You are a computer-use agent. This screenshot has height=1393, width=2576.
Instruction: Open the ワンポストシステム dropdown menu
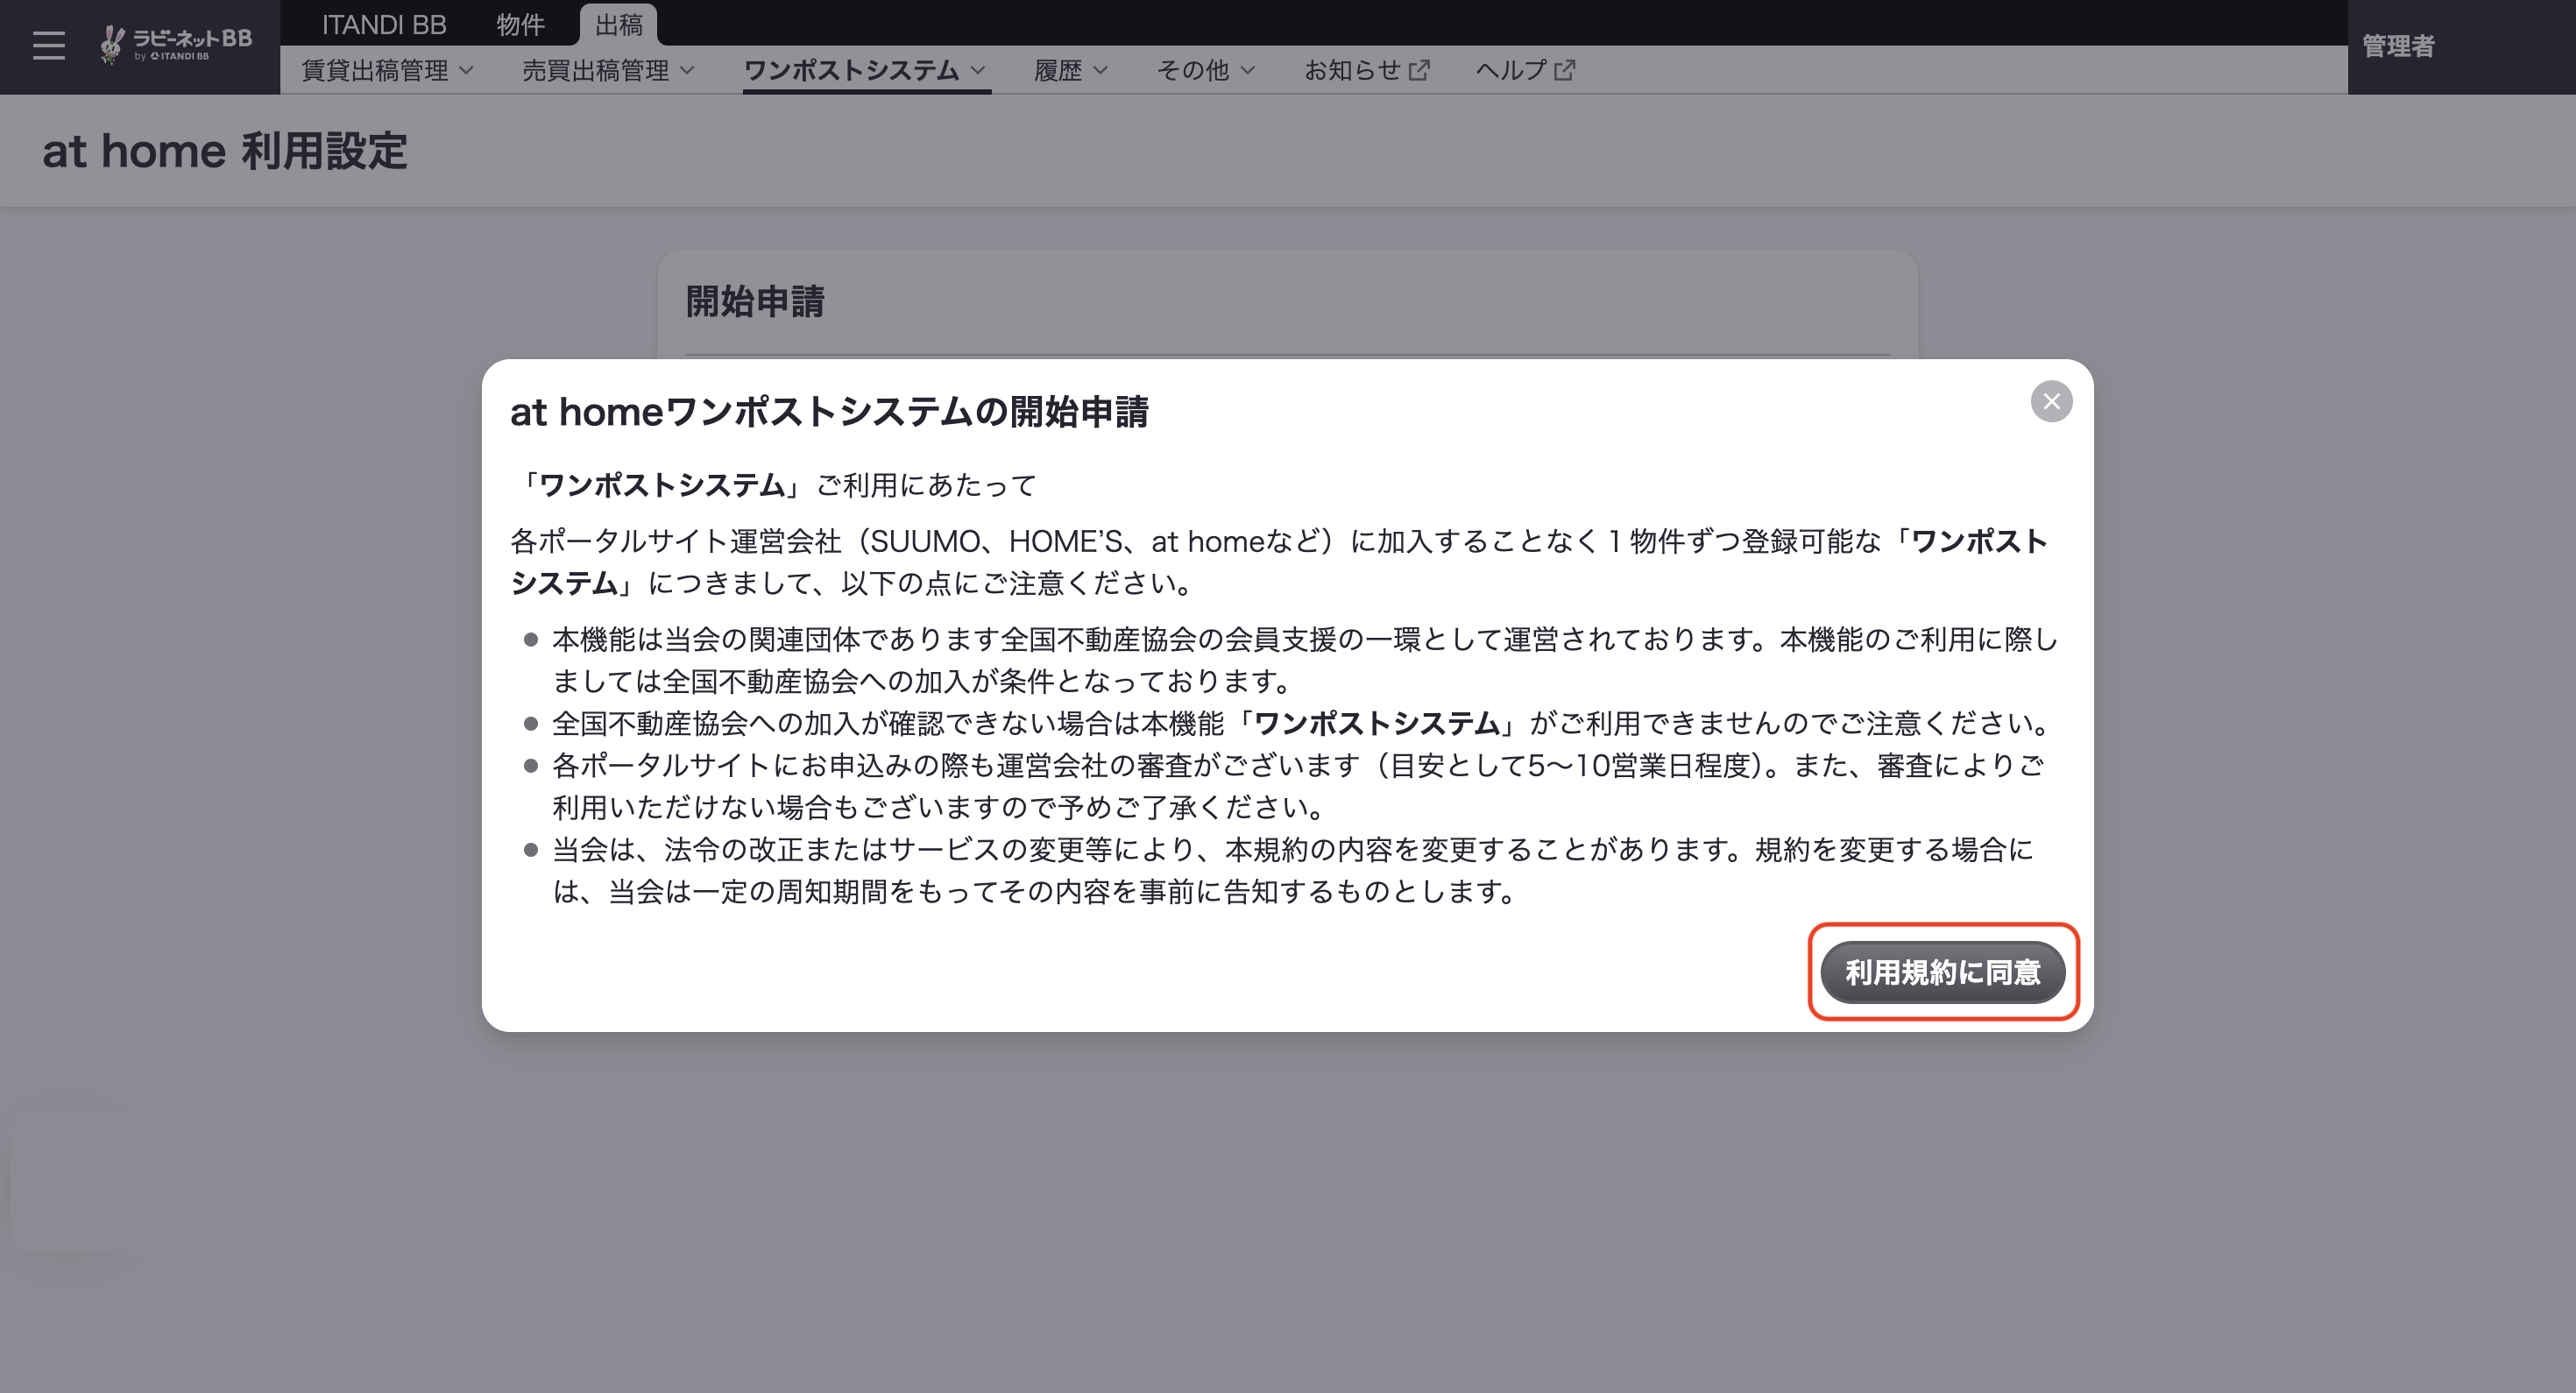[x=866, y=70]
